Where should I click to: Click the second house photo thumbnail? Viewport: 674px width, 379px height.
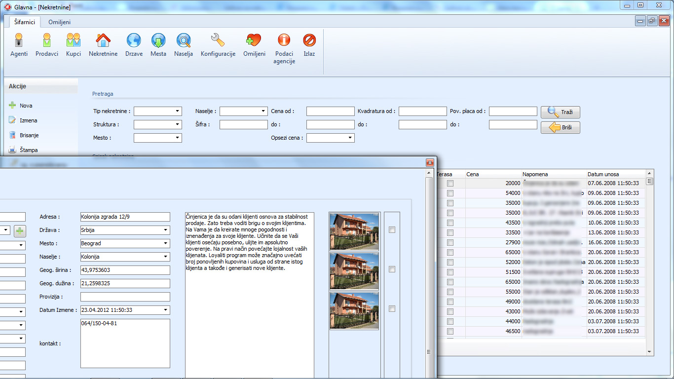click(x=354, y=271)
